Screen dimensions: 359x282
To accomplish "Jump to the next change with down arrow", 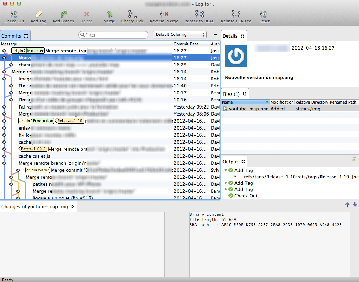I will 355,205.
